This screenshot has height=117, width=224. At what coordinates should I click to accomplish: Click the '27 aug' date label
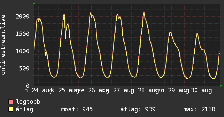(x=124, y=91)
